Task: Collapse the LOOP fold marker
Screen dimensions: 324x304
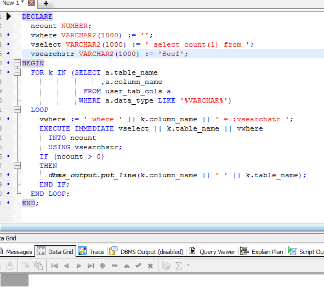Action: pos(17,109)
